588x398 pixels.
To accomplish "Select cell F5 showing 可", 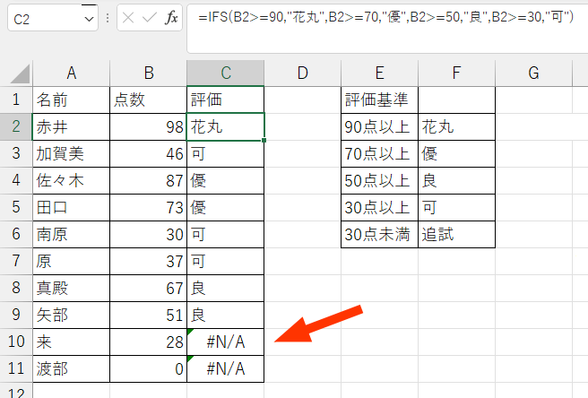I will click(456, 207).
